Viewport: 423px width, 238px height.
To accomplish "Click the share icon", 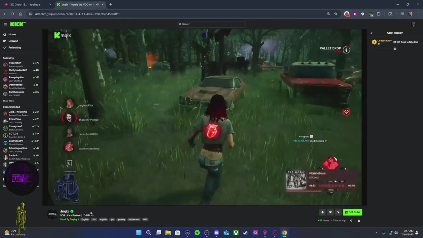I will tap(351, 220).
